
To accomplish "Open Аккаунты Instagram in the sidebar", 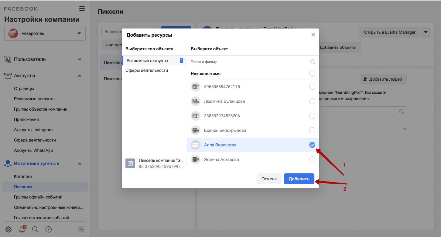I will [x=33, y=130].
